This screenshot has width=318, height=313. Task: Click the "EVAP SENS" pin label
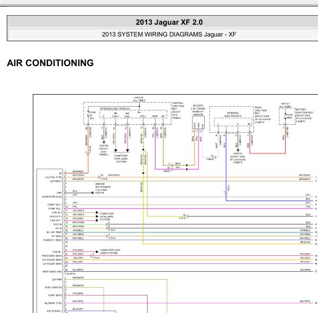tap(55, 296)
